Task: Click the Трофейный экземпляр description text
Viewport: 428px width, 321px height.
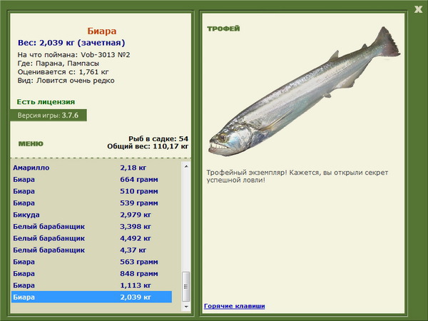Action: 297,176
